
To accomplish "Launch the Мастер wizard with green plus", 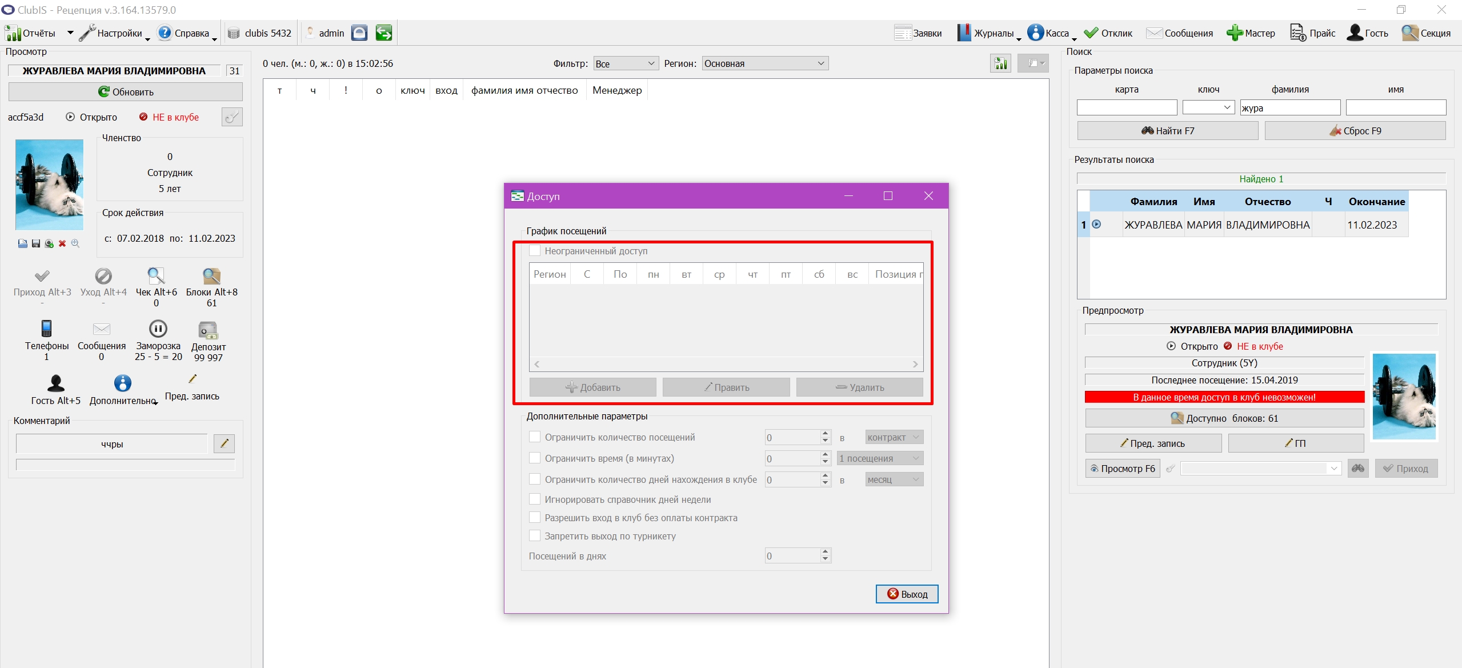I will (1251, 33).
